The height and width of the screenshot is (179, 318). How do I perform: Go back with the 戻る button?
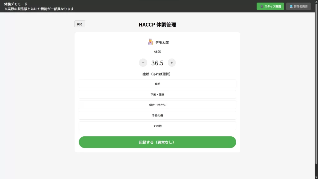tap(80, 24)
